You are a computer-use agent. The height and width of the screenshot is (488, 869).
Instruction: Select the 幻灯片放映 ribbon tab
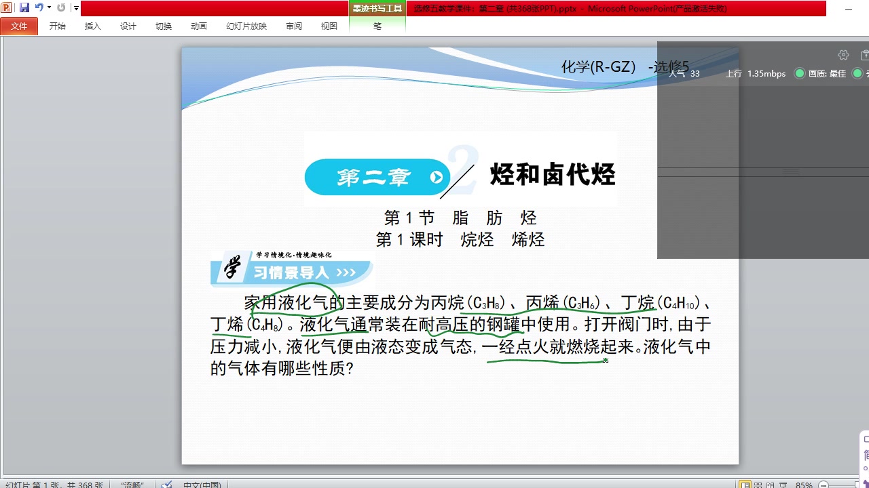(x=245, y=26)
